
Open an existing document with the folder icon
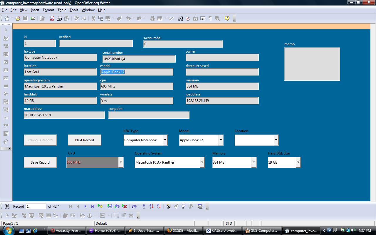[18, 18]
